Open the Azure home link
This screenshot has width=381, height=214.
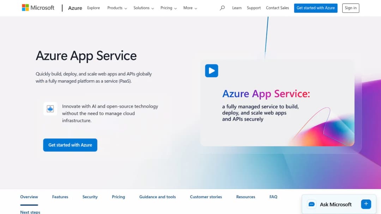coord(75,8)
